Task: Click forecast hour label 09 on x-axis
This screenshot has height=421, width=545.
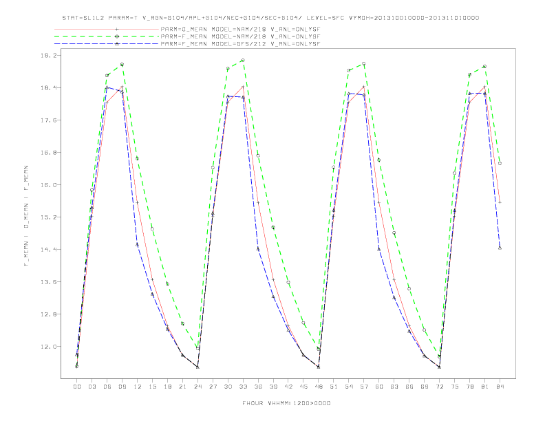Action: 122,387
